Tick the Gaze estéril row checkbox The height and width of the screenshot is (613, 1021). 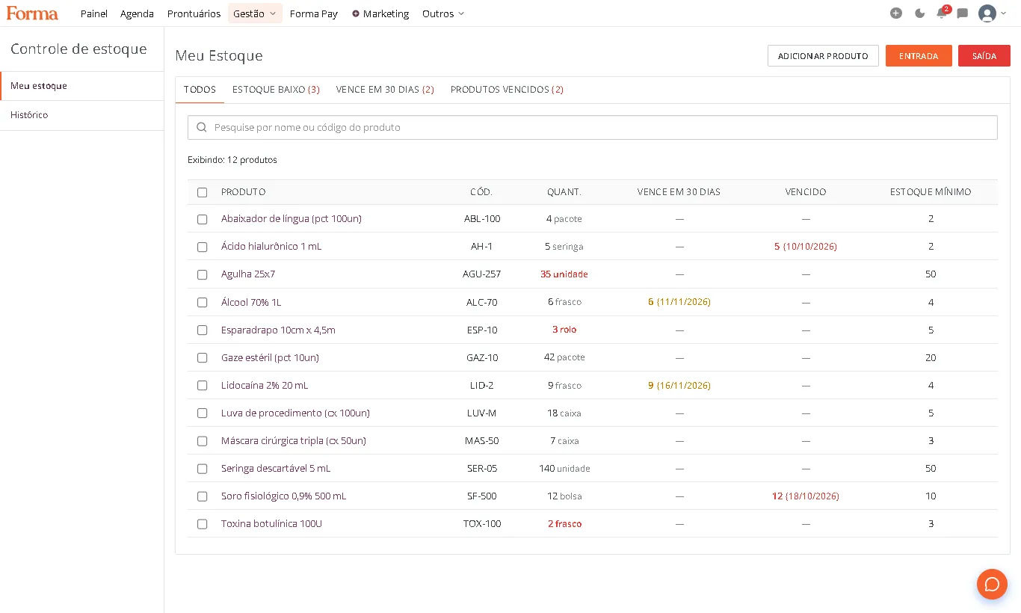pyautogui.click(x=202, y=358)
